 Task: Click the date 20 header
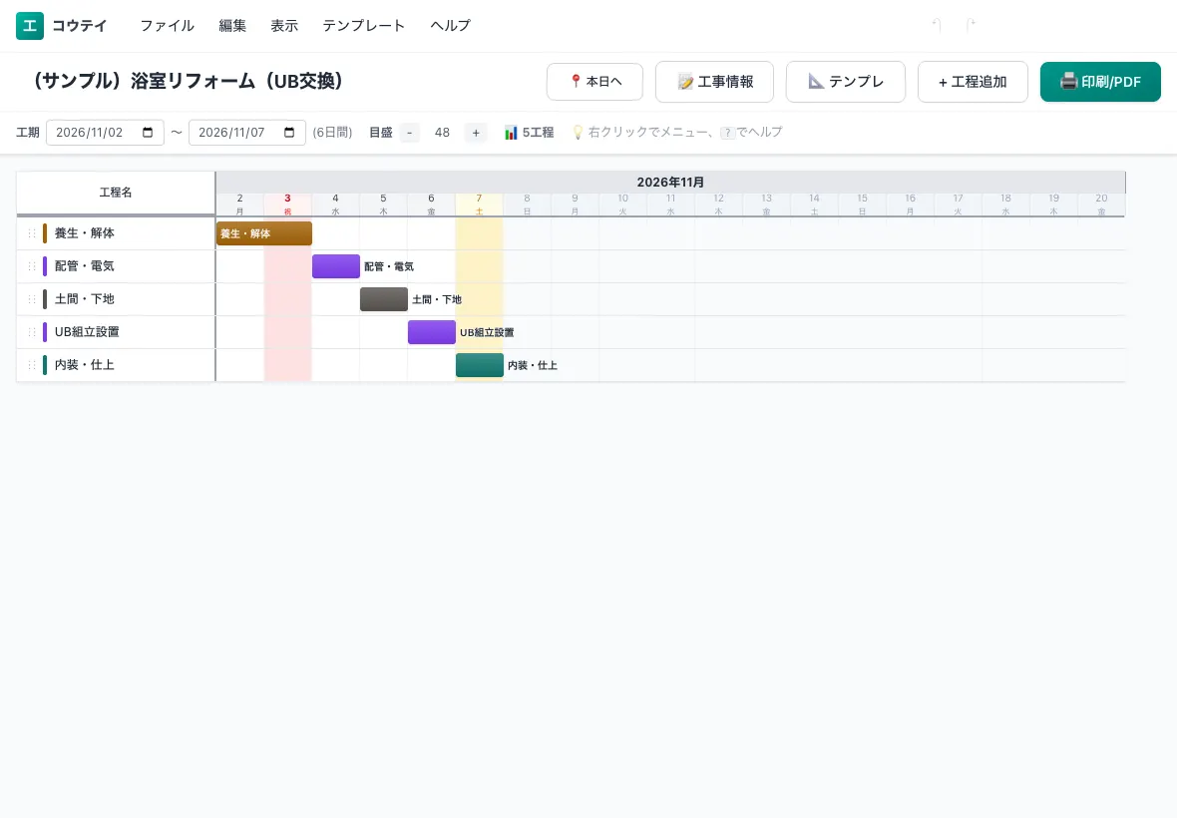click(1101, 204)
